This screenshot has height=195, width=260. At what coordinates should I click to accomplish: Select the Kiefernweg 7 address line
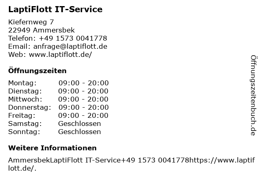[x=31, y=22]
